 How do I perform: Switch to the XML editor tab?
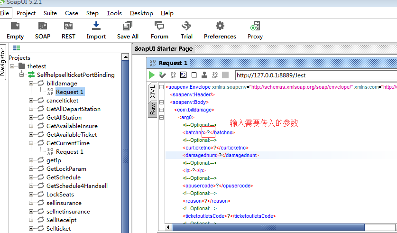click(x=153, y=92)
